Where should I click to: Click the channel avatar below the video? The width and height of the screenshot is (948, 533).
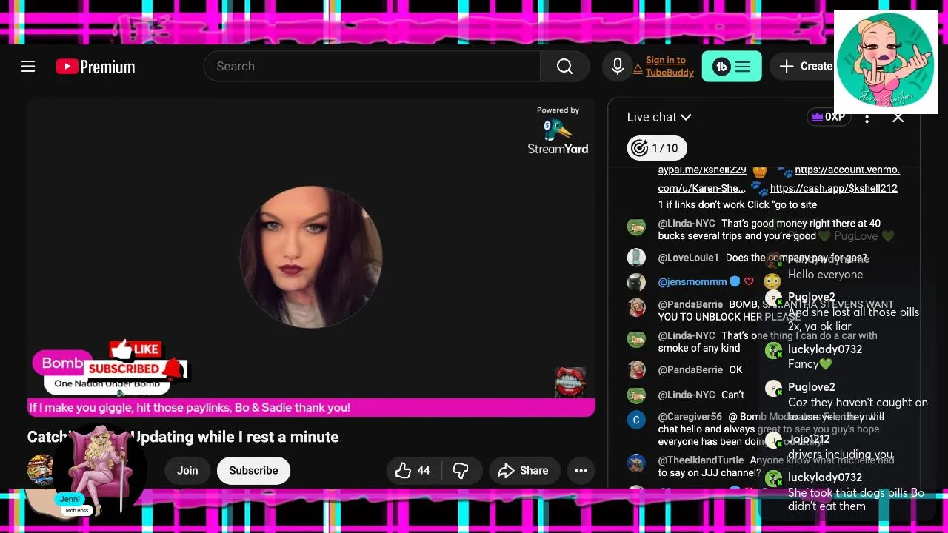click(x=40, y=470)
